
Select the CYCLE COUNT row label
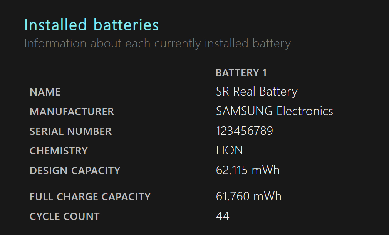pyautogui.click(x=64, y=217)
